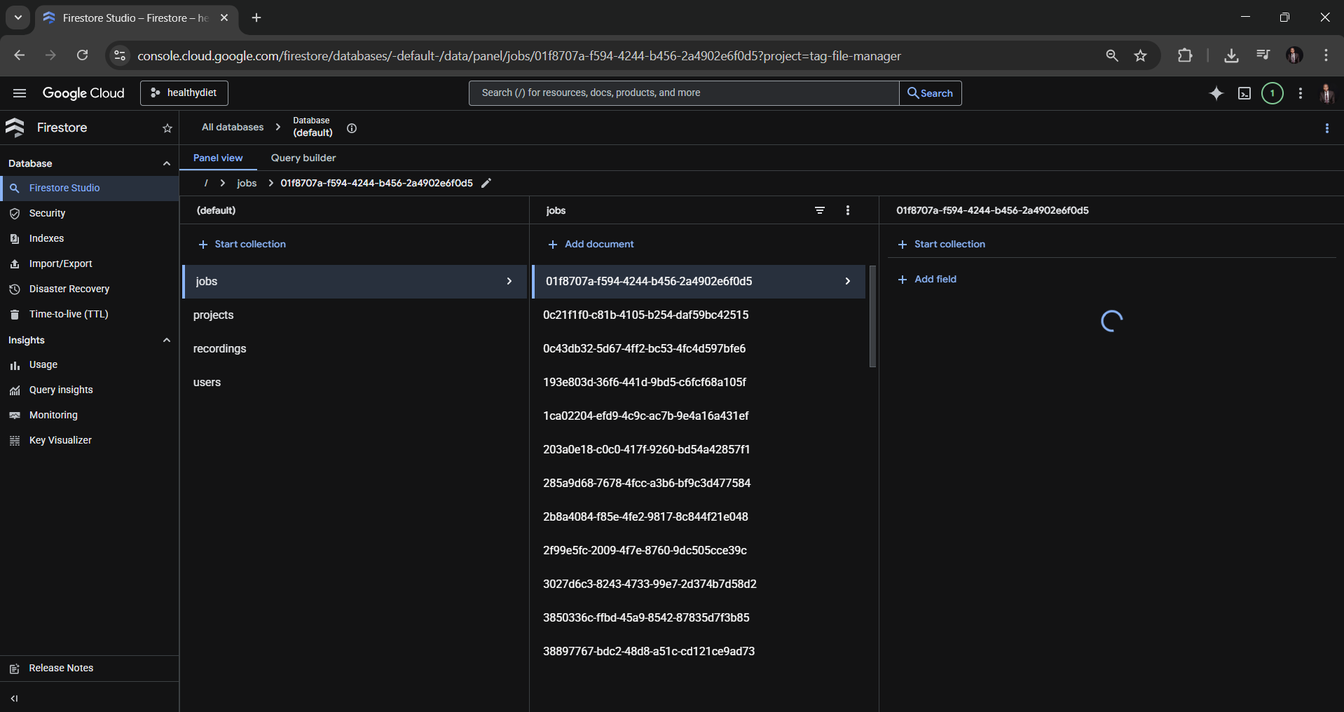Click the edit path pencil icon

[x=486, y=183]
